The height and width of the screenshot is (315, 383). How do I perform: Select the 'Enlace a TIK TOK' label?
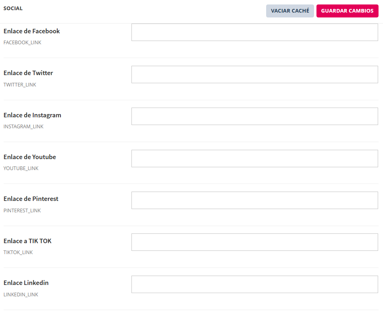(x=28, y=241)
